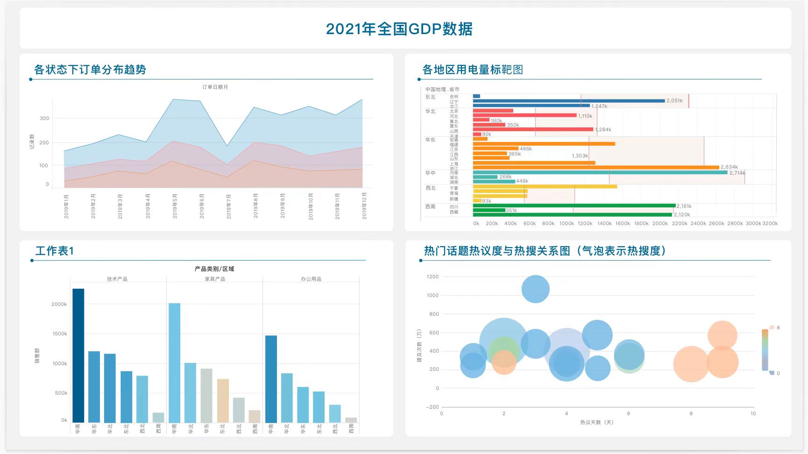Click the legend maximum value 8

click(778, 327)
